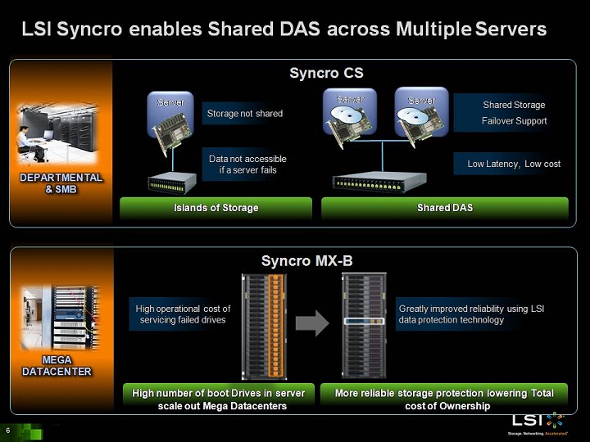Click the server rack with orange boot drives

click(264, 327)
